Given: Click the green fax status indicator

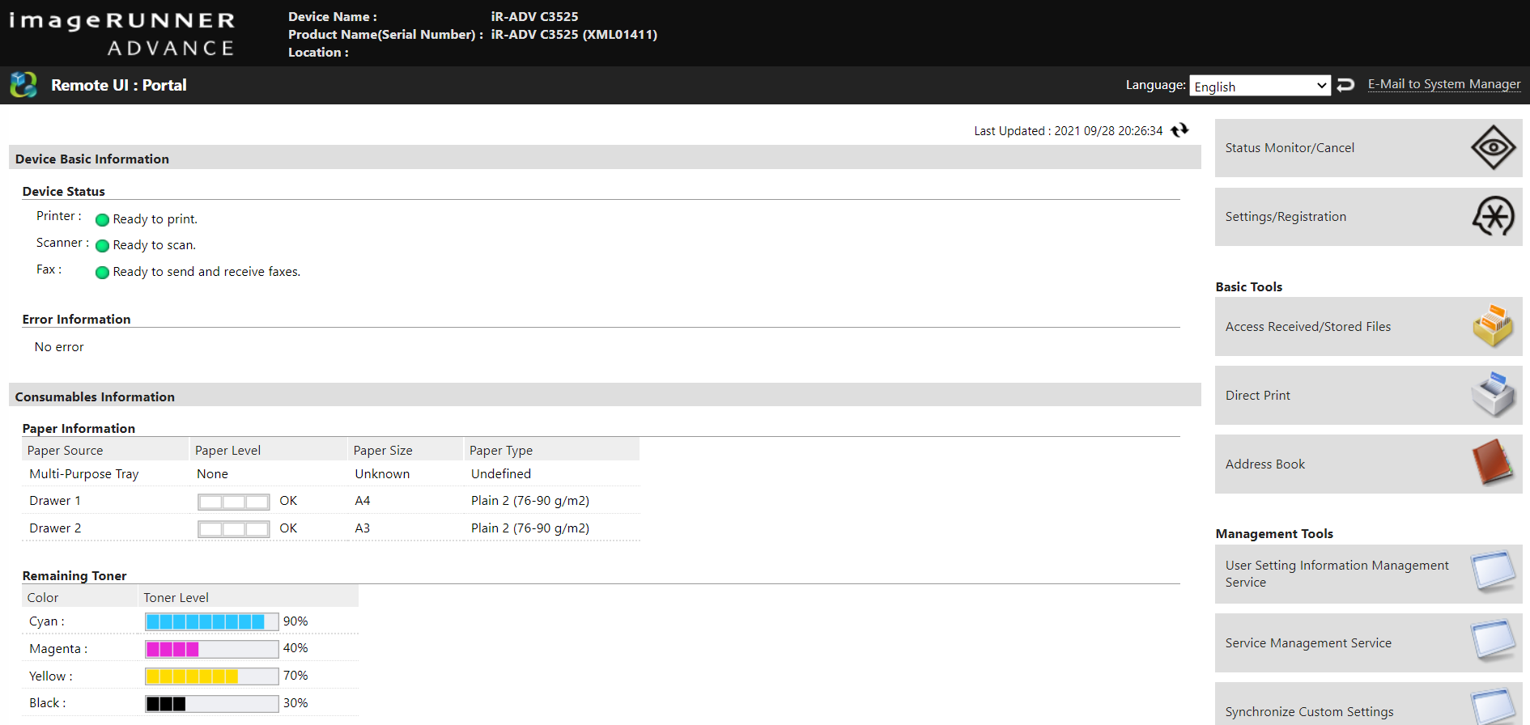Looking at the screenshot, I should (x=102, y=273).
